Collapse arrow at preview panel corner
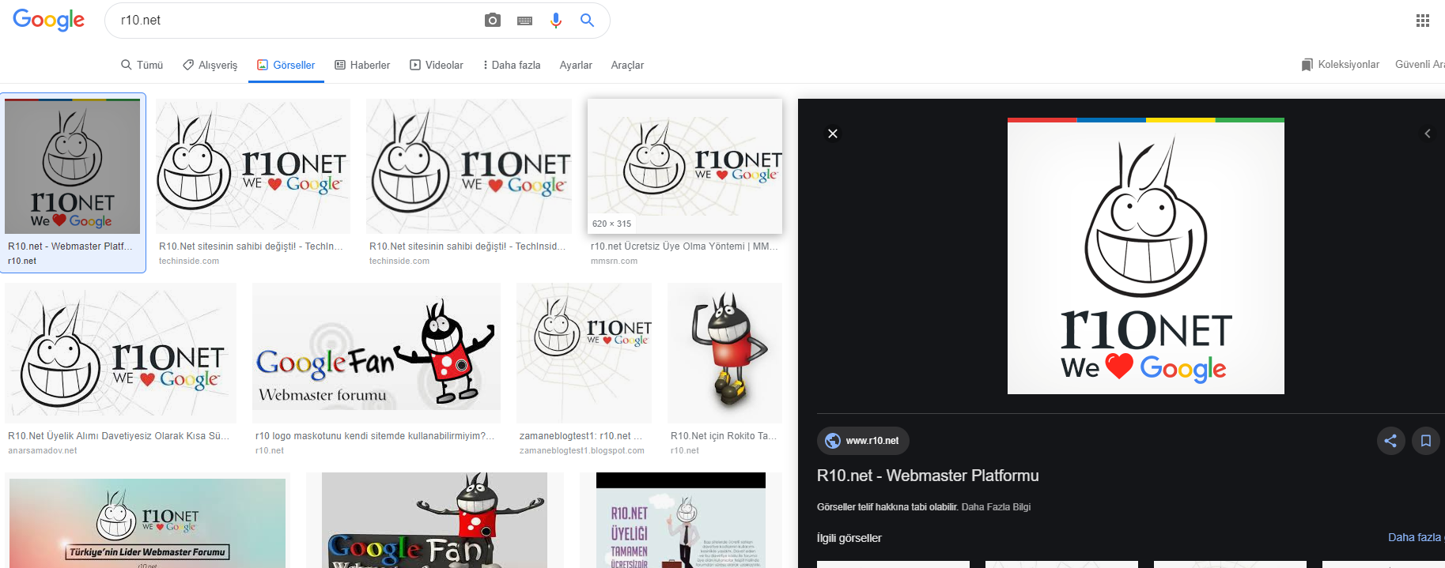 click(x=1428, y=134)
